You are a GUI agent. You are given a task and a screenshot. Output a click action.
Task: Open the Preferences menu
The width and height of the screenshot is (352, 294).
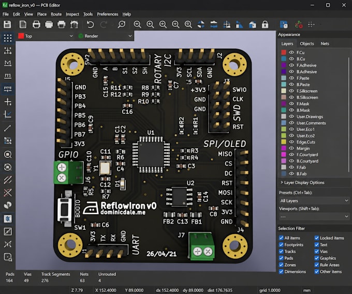(108, 14)
